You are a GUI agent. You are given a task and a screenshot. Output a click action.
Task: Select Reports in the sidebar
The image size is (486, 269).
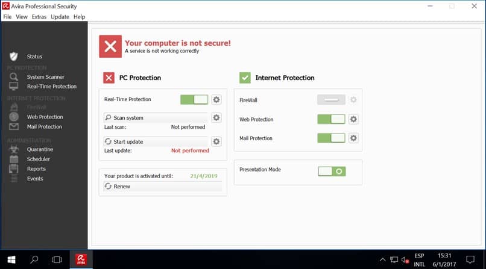point(36,169)
